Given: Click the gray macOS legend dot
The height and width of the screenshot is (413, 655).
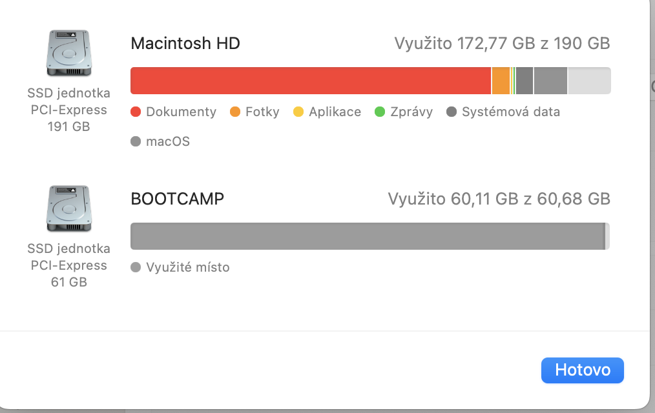Looking at the screenshot, I should [x=136, y=141].
